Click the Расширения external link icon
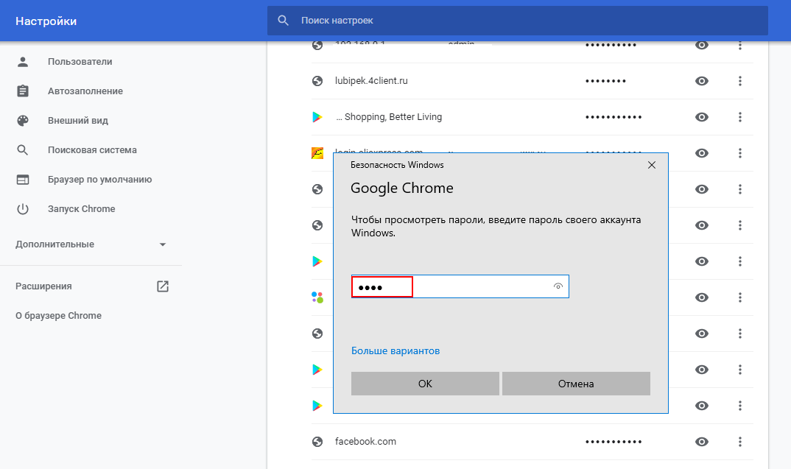This screenshot has height=469, width=791. 163,286
